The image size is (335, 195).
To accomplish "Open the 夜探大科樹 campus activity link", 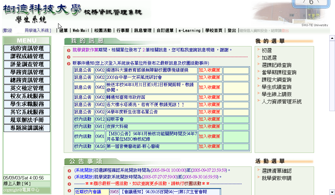I will point(117,126).
